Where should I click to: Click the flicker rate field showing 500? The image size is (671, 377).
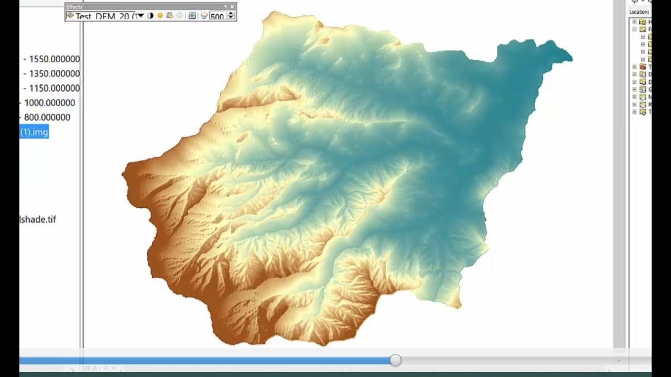(217, 16)
